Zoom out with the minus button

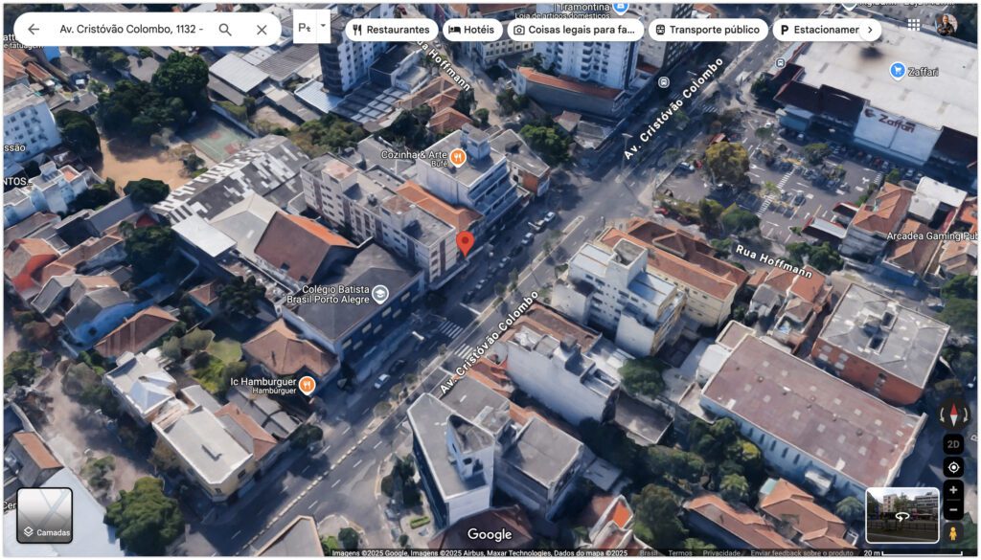(953, 511)
